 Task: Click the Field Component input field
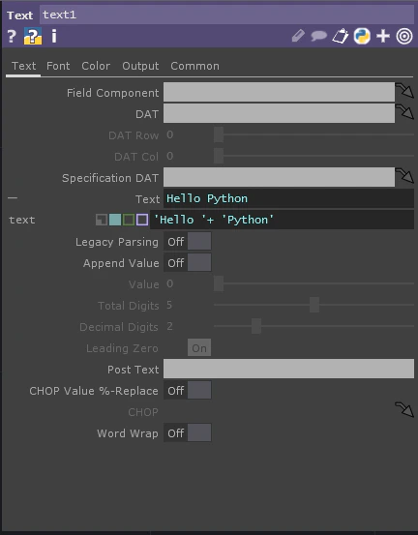tap(279, 92)
